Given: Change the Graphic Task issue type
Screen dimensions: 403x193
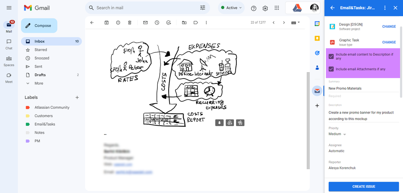Looking at the screenshot, I should click(389, 42).
